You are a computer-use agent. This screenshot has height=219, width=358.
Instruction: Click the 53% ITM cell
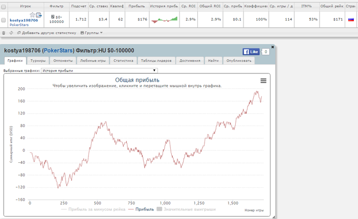click(307, 19)
